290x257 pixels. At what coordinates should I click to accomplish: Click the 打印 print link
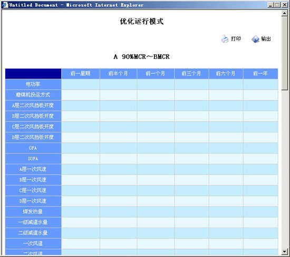click(x=236, y=39)
